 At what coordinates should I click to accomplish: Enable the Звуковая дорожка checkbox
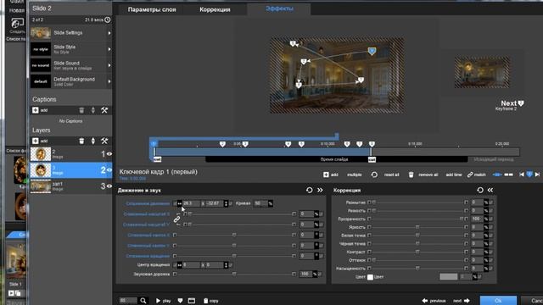click(175, 274)
